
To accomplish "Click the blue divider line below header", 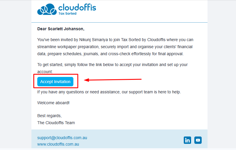I will point(119,22).
